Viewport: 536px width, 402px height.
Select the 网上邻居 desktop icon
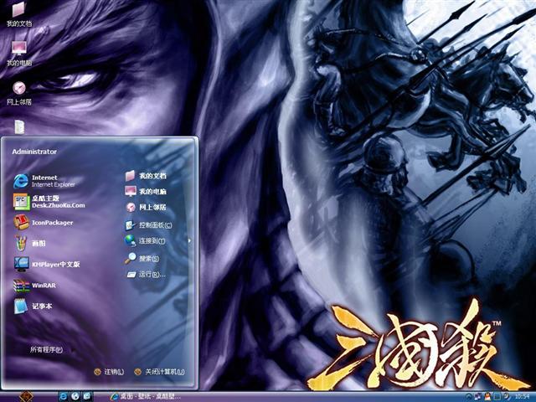coord(18,91)
